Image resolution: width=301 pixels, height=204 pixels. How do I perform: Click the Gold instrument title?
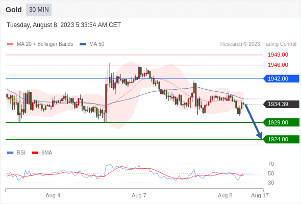coord(14,10)
